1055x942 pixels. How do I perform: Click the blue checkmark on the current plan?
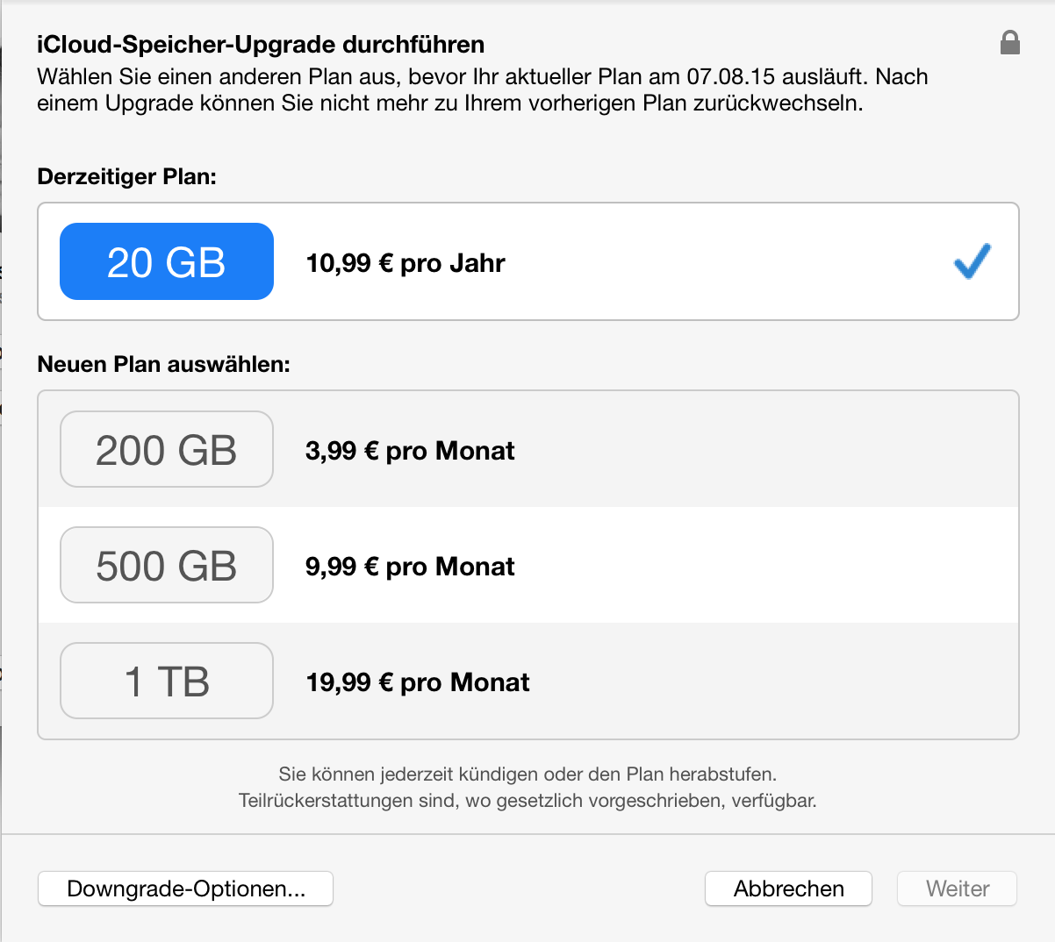tap(972, 261)
